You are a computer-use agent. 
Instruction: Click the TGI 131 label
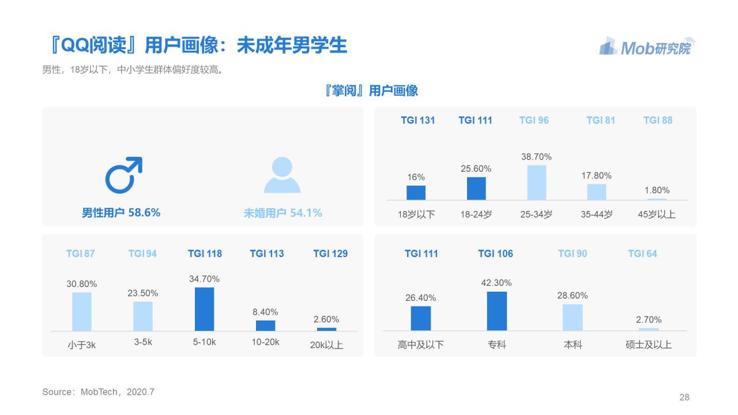click(418, 120)
